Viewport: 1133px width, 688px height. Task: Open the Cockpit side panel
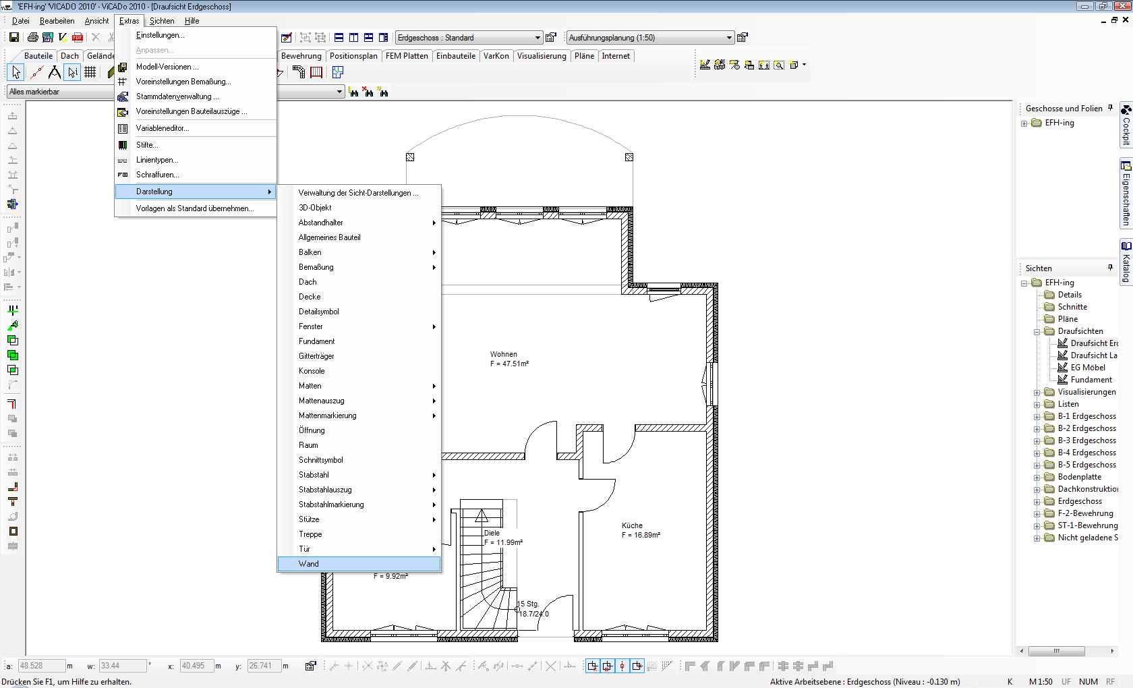tap(1126, 125)
